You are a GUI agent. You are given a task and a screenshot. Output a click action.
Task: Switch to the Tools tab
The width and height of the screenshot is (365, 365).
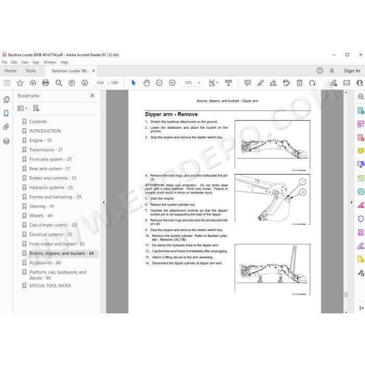coord(31,70)
